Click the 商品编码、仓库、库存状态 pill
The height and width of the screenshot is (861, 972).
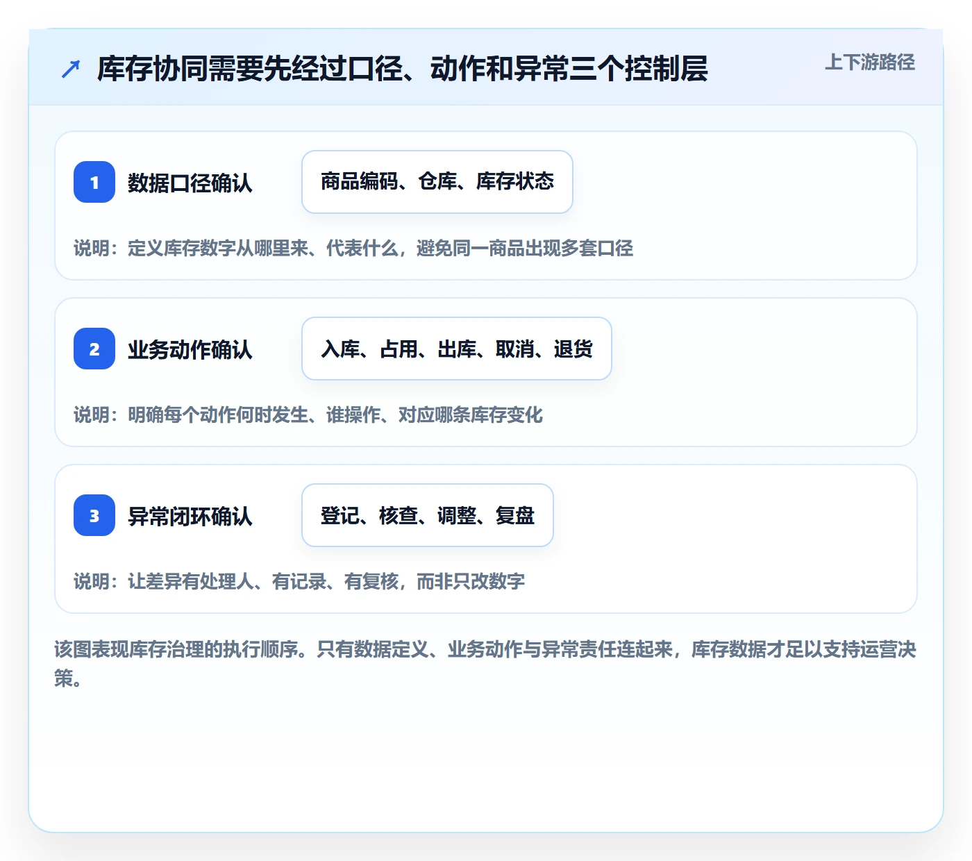click(437, 182)
